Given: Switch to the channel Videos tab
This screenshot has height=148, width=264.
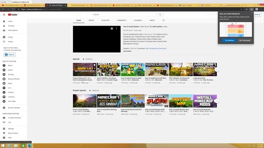Looking at the screenshot, I should tap(91, 20).
